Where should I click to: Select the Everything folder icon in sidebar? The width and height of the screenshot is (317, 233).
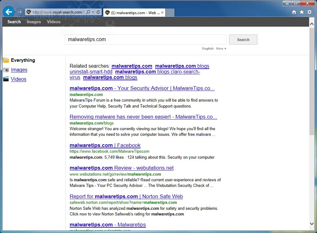coord(7,60)
